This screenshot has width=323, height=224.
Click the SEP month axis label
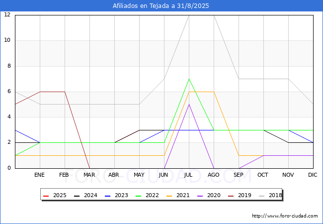(239, 175)
